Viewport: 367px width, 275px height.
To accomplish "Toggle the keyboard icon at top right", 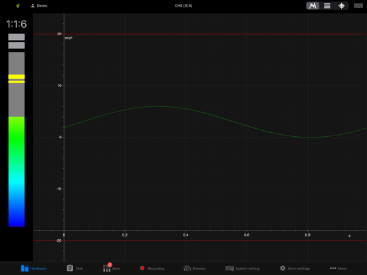I will click(x=358, y=6).
